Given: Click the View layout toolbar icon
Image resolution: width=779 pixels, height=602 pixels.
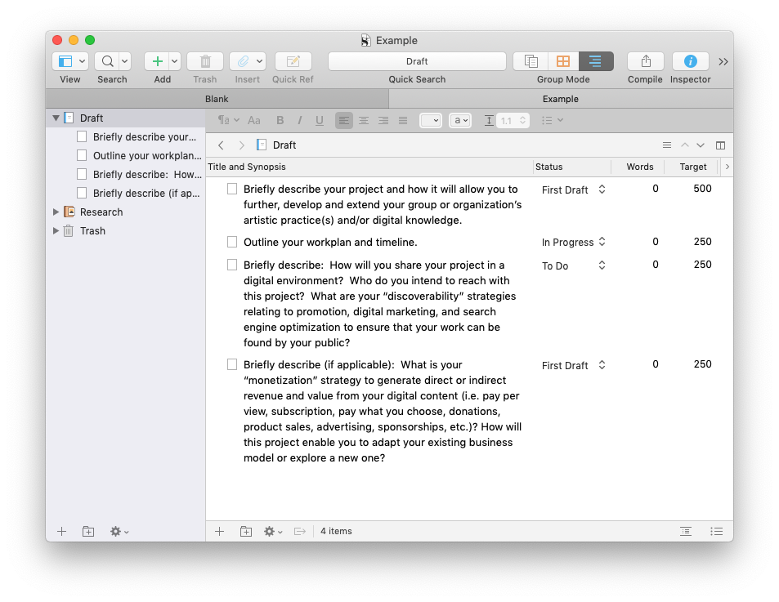Looking at the screenshot, I should (65, 61).
